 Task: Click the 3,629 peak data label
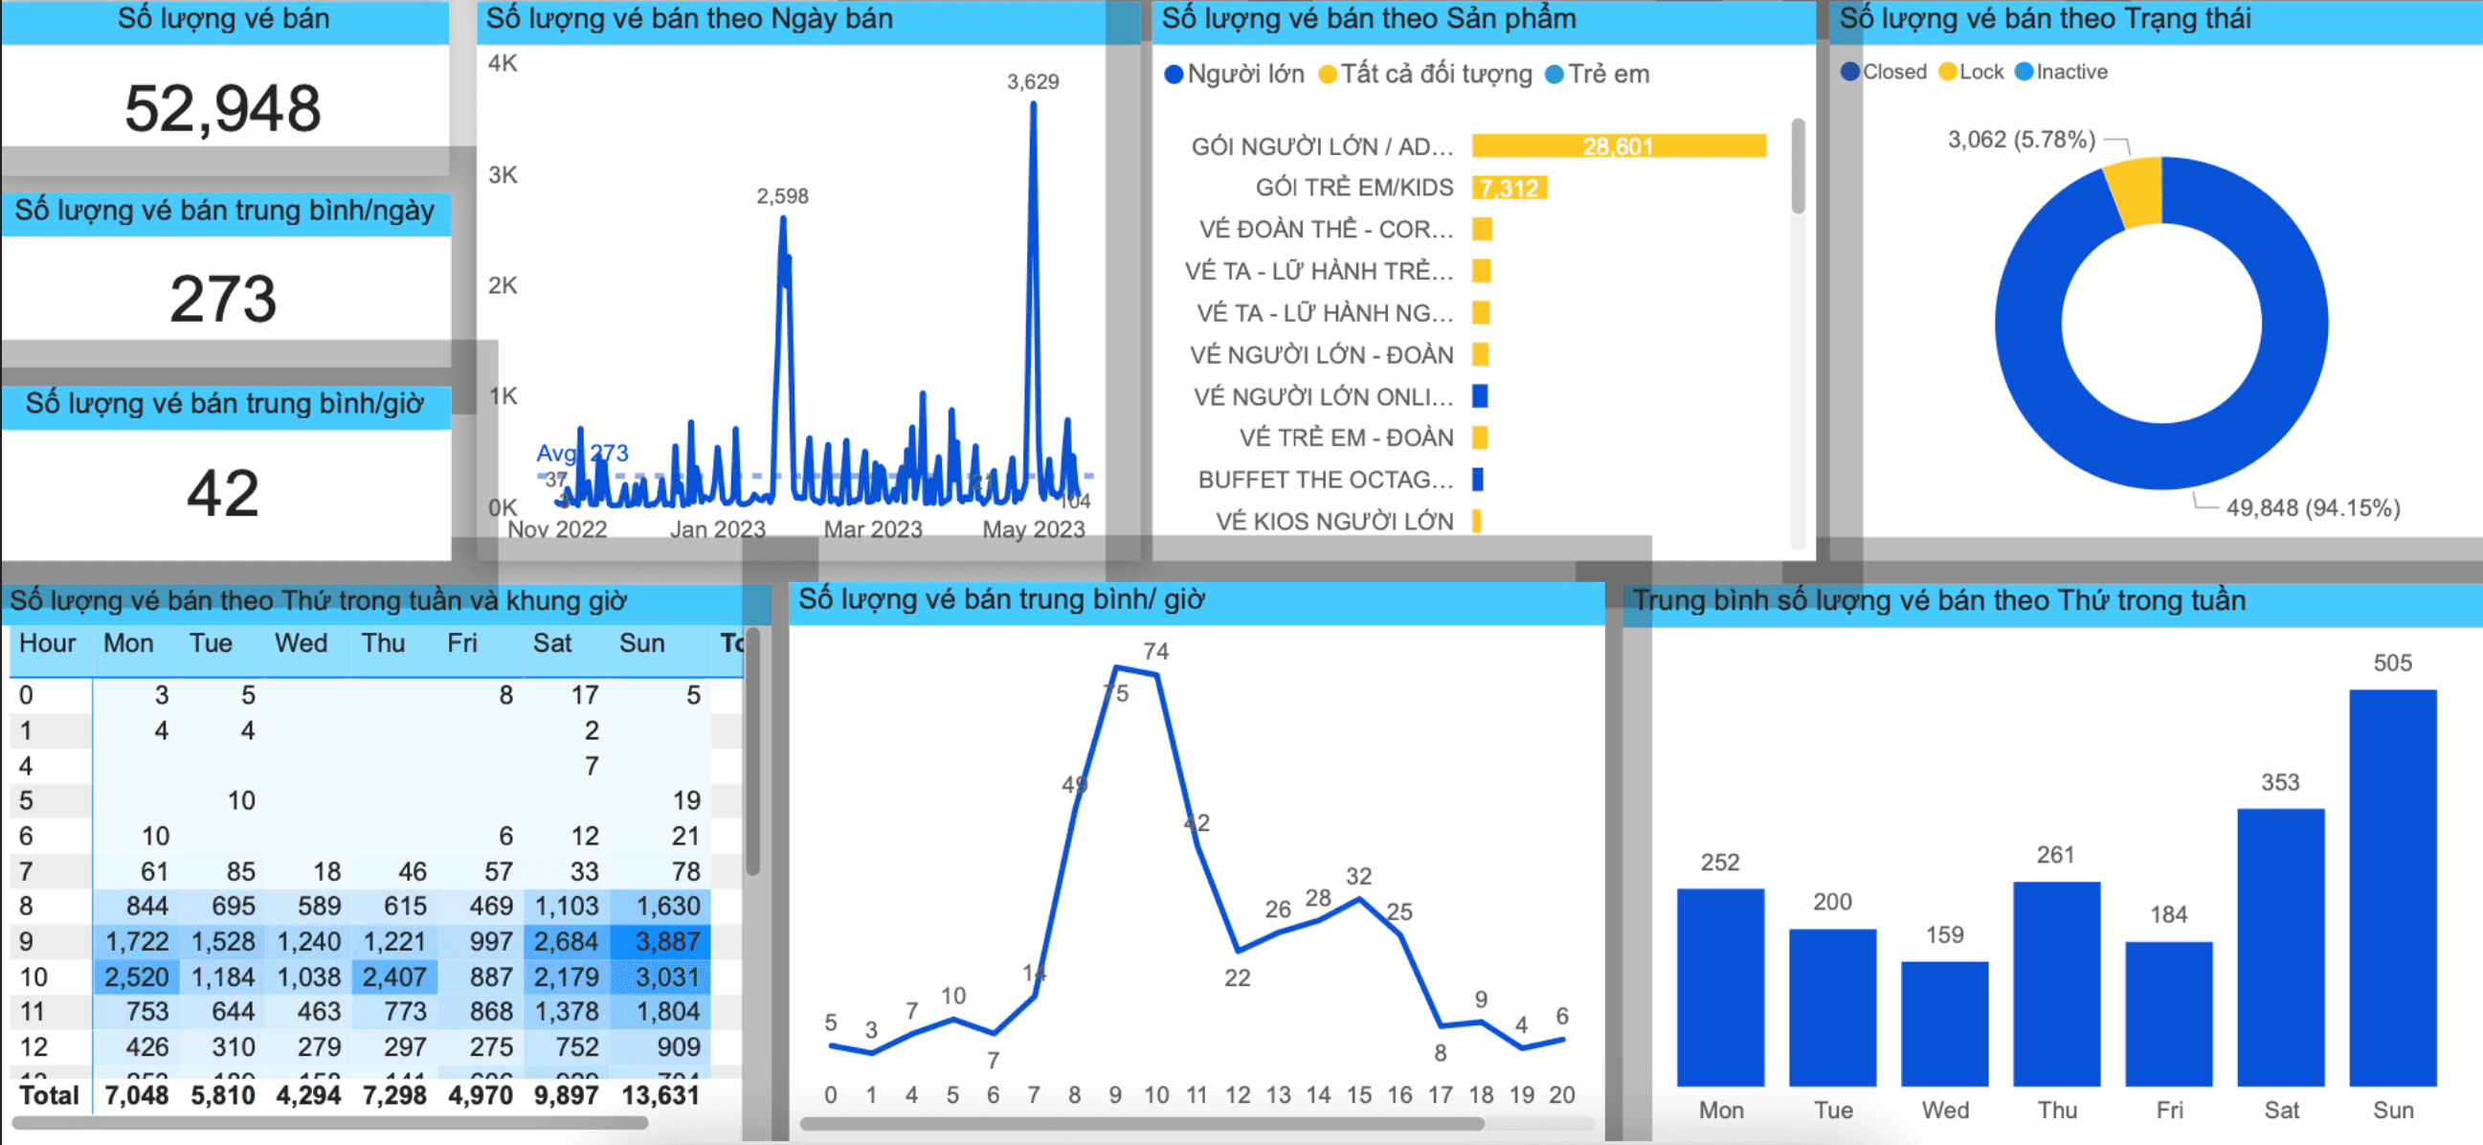point(1032,82)
